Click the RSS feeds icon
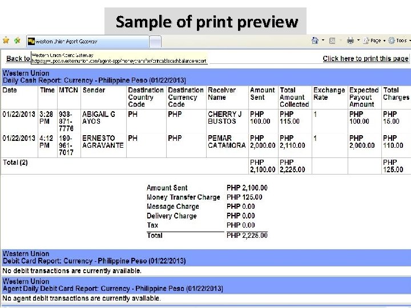 [332, 40]
